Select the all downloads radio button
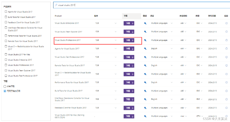 (x=5, y=86)
